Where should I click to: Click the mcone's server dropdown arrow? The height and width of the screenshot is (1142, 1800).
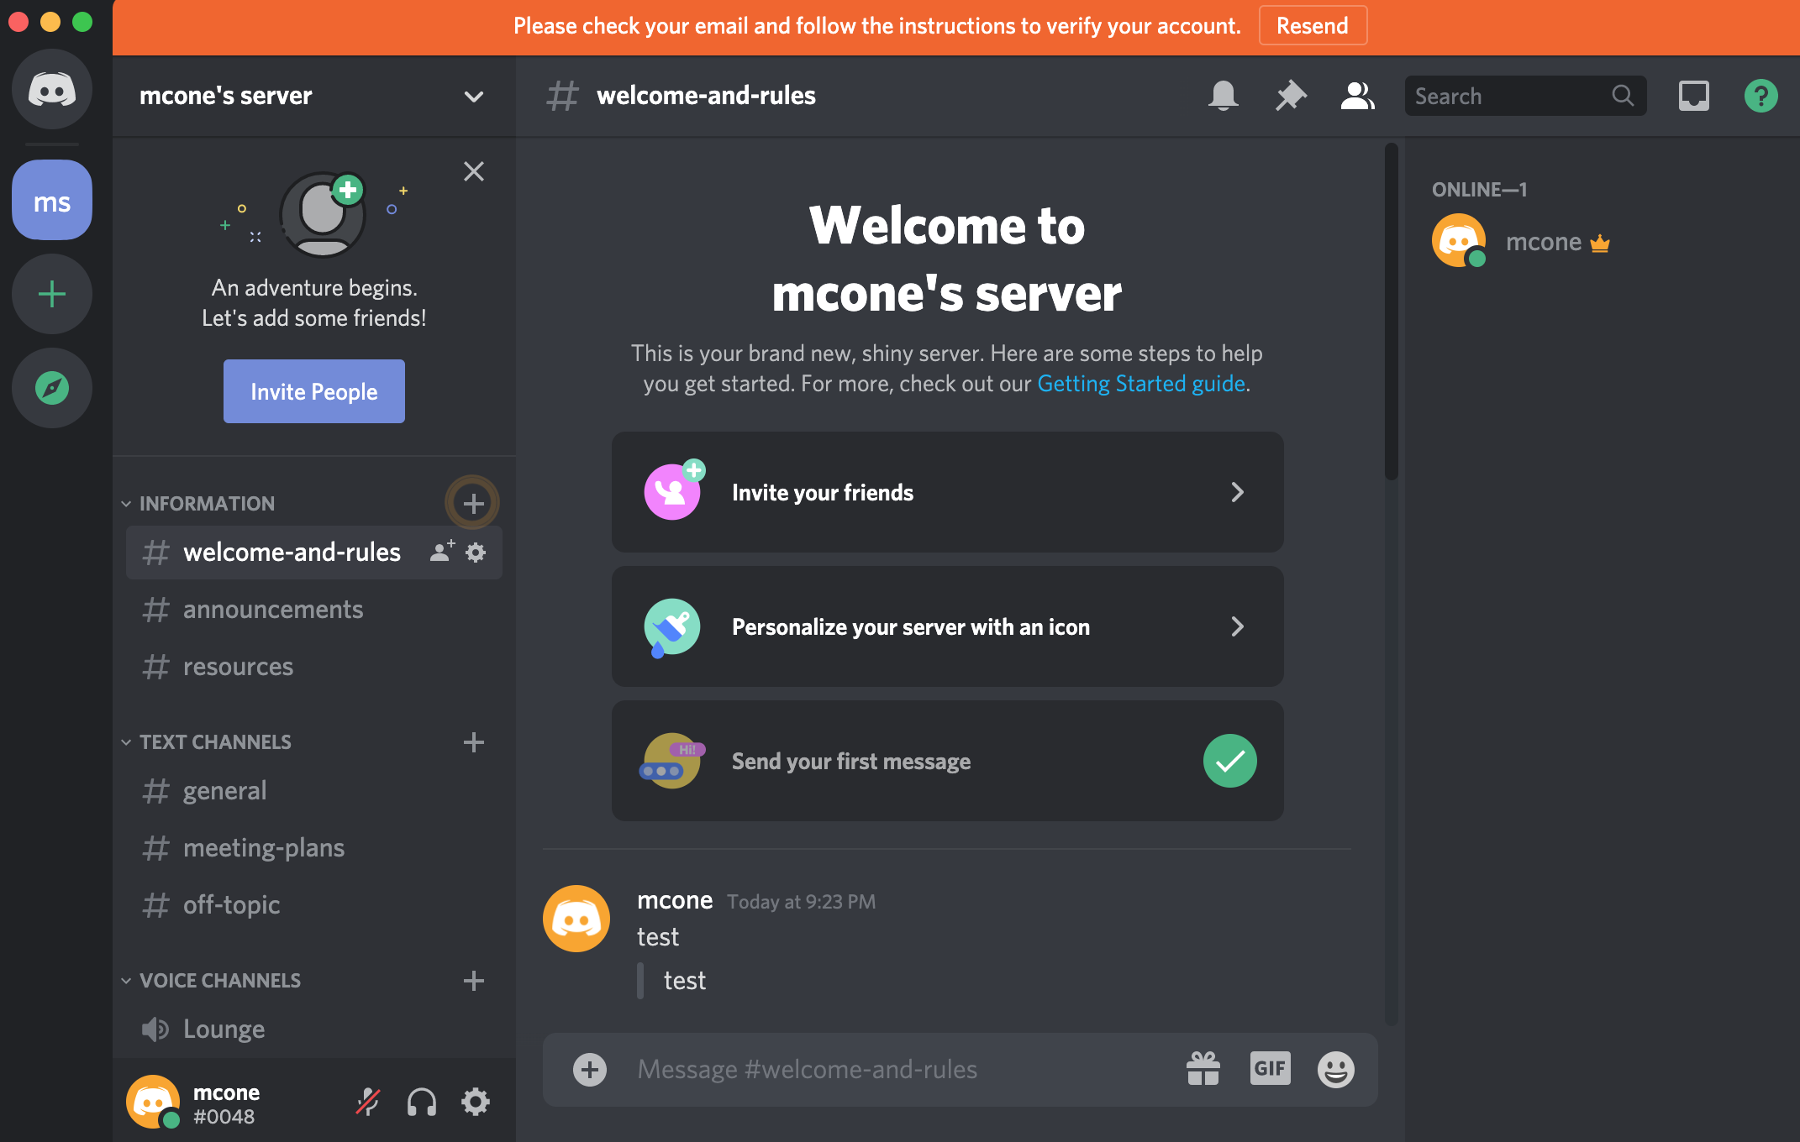tap(474, 94)
